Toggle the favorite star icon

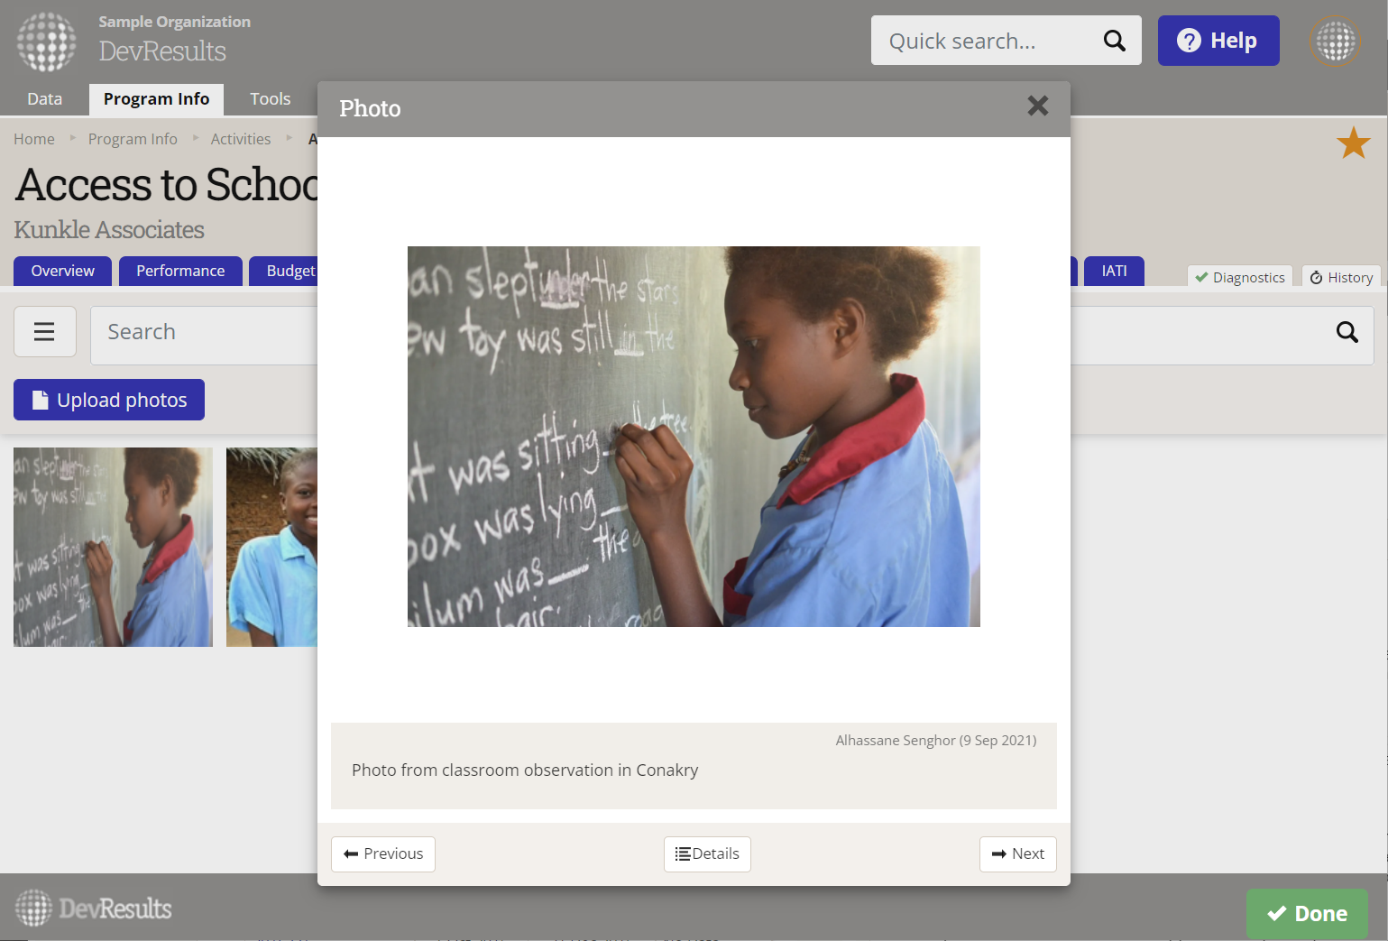click(1354, 143)
